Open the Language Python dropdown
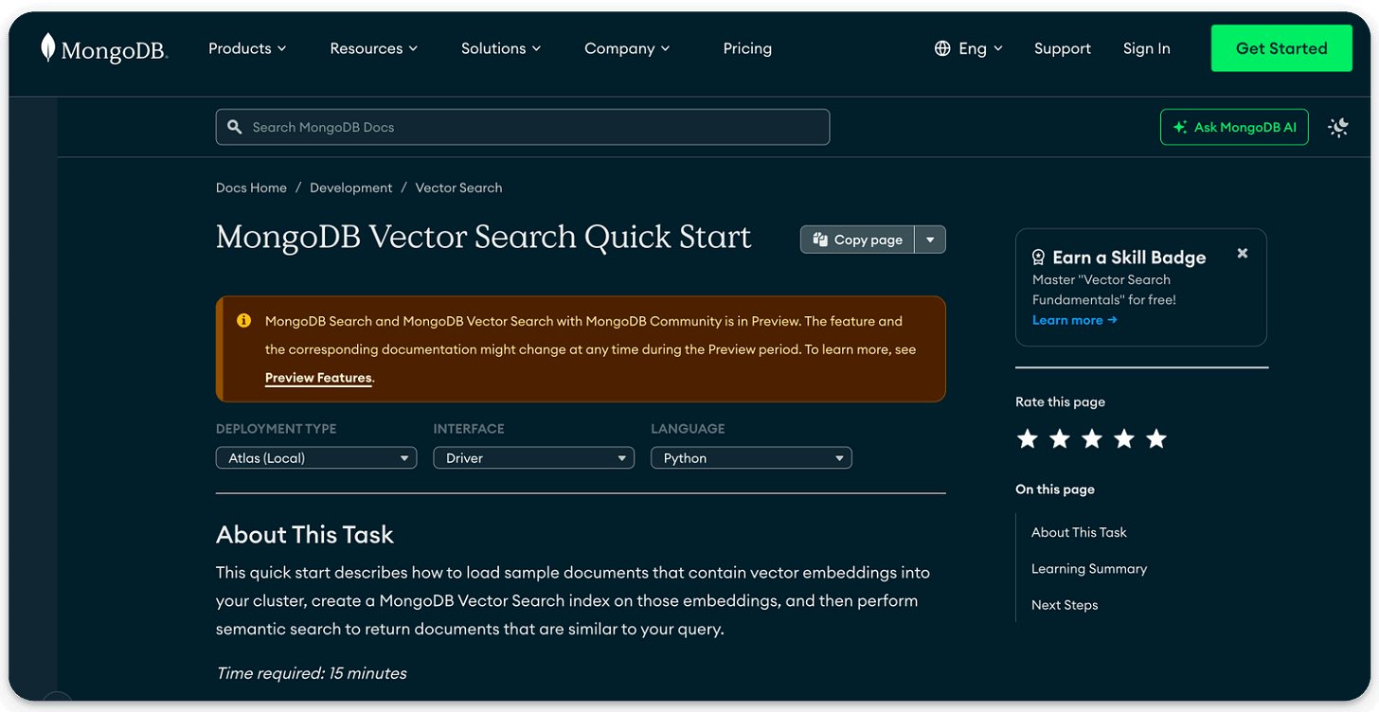 (x=751, y=458)
